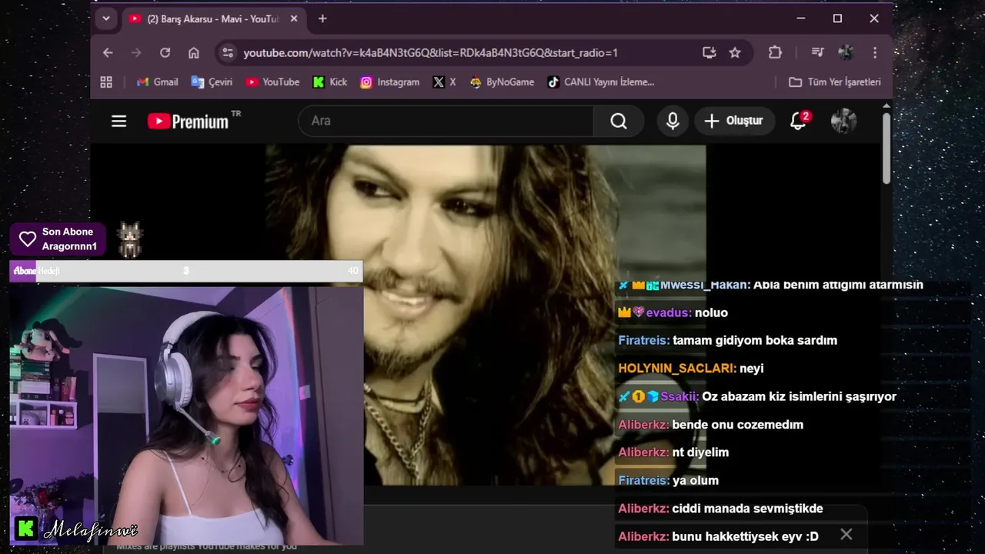Select Mwessi_Hakan chat message
Image resolution: width=985 pixels, height=554 pixels.
(x=770, y=285)
